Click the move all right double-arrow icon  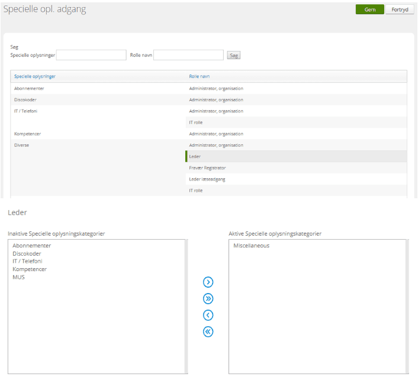pos(208,298)
